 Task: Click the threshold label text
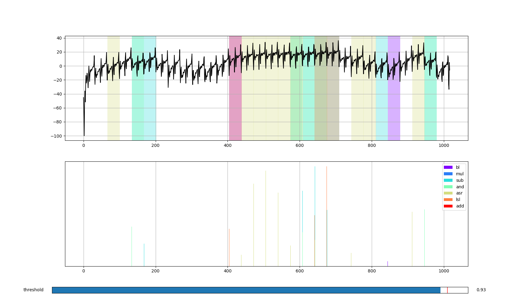(x=33, y=290)
